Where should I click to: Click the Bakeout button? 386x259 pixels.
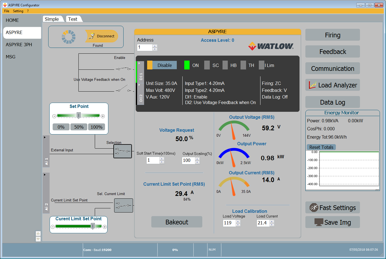click(x=177, y=222)
